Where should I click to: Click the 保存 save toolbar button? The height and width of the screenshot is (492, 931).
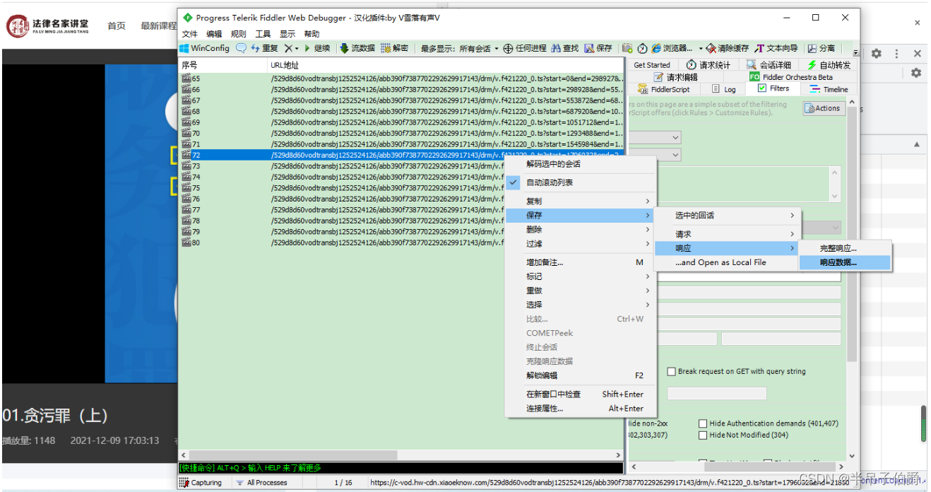(598, 48)
